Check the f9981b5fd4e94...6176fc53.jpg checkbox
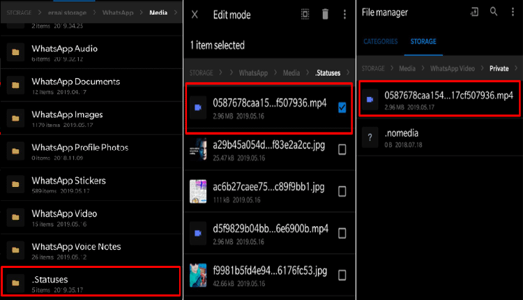The image size is (523, 300). [342, 275]
